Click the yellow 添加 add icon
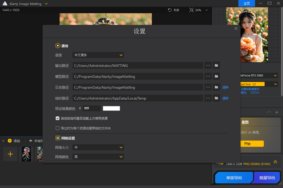This screenshot has width=283, height=188. tap(10, 141)
